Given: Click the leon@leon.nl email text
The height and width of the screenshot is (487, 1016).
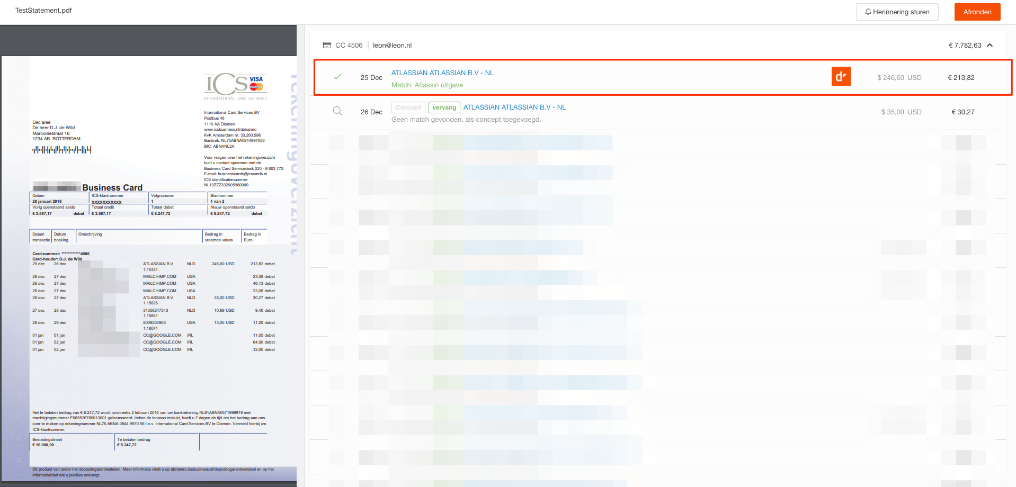Looking at the screenshot, I should 392,45.
